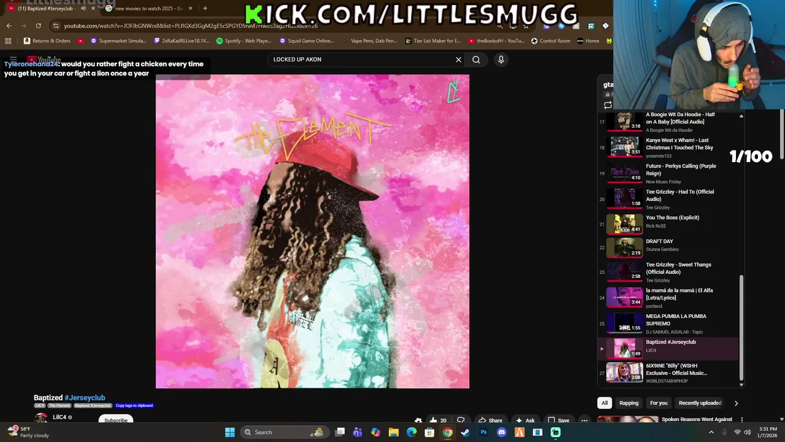Play Future - Perkys Calling playlist item
This screenshot has width=785, height=442.
(668, 173)
